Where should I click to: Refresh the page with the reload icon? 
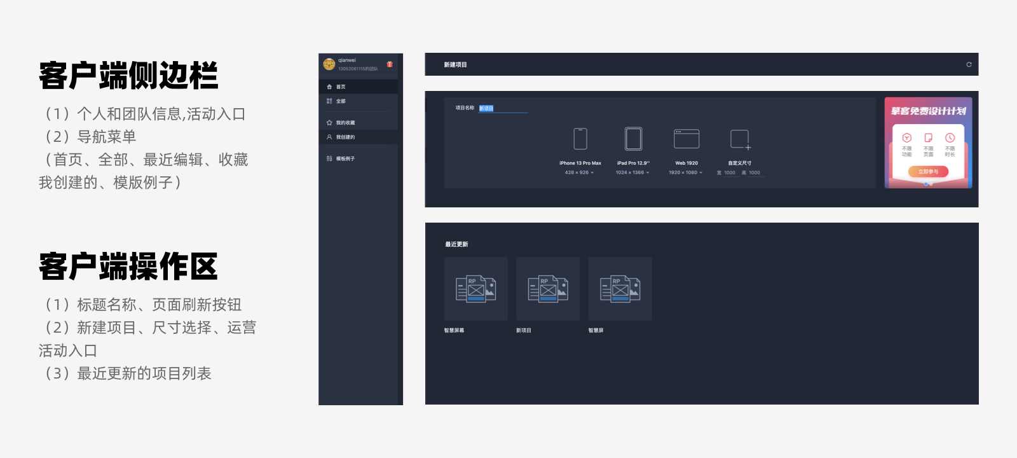pyautogui.click(x=969, y=64)
